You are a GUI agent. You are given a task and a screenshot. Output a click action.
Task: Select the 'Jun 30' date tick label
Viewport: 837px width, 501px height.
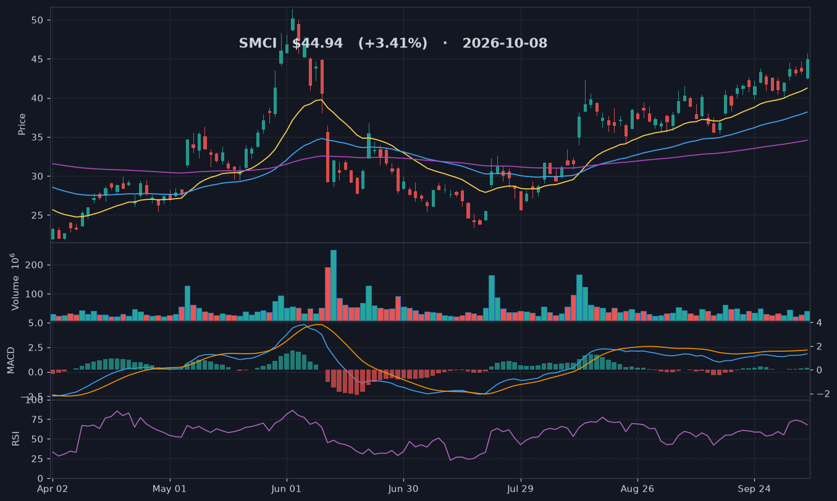403,489
